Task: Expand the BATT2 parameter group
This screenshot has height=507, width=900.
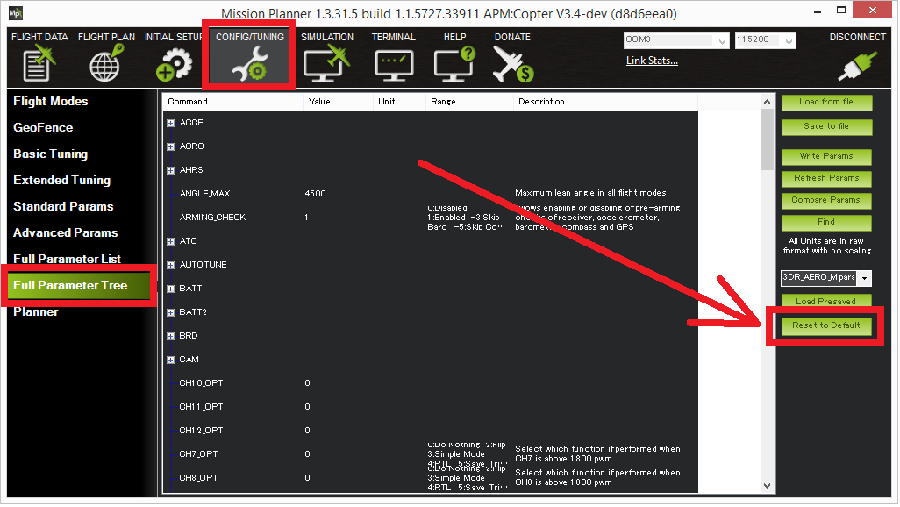Action: (x=170, y=313)
